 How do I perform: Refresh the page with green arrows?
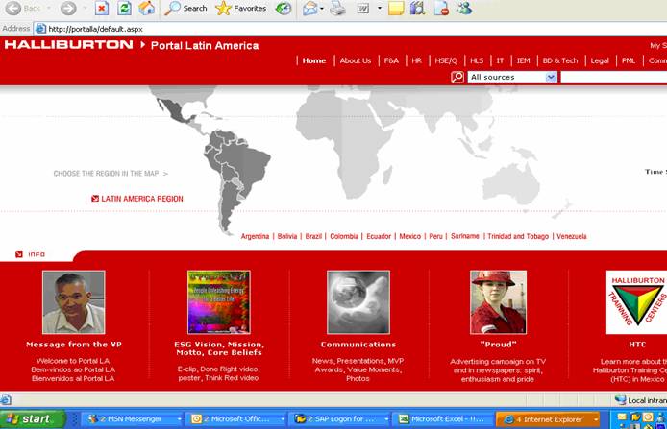[x=124, y=8]
